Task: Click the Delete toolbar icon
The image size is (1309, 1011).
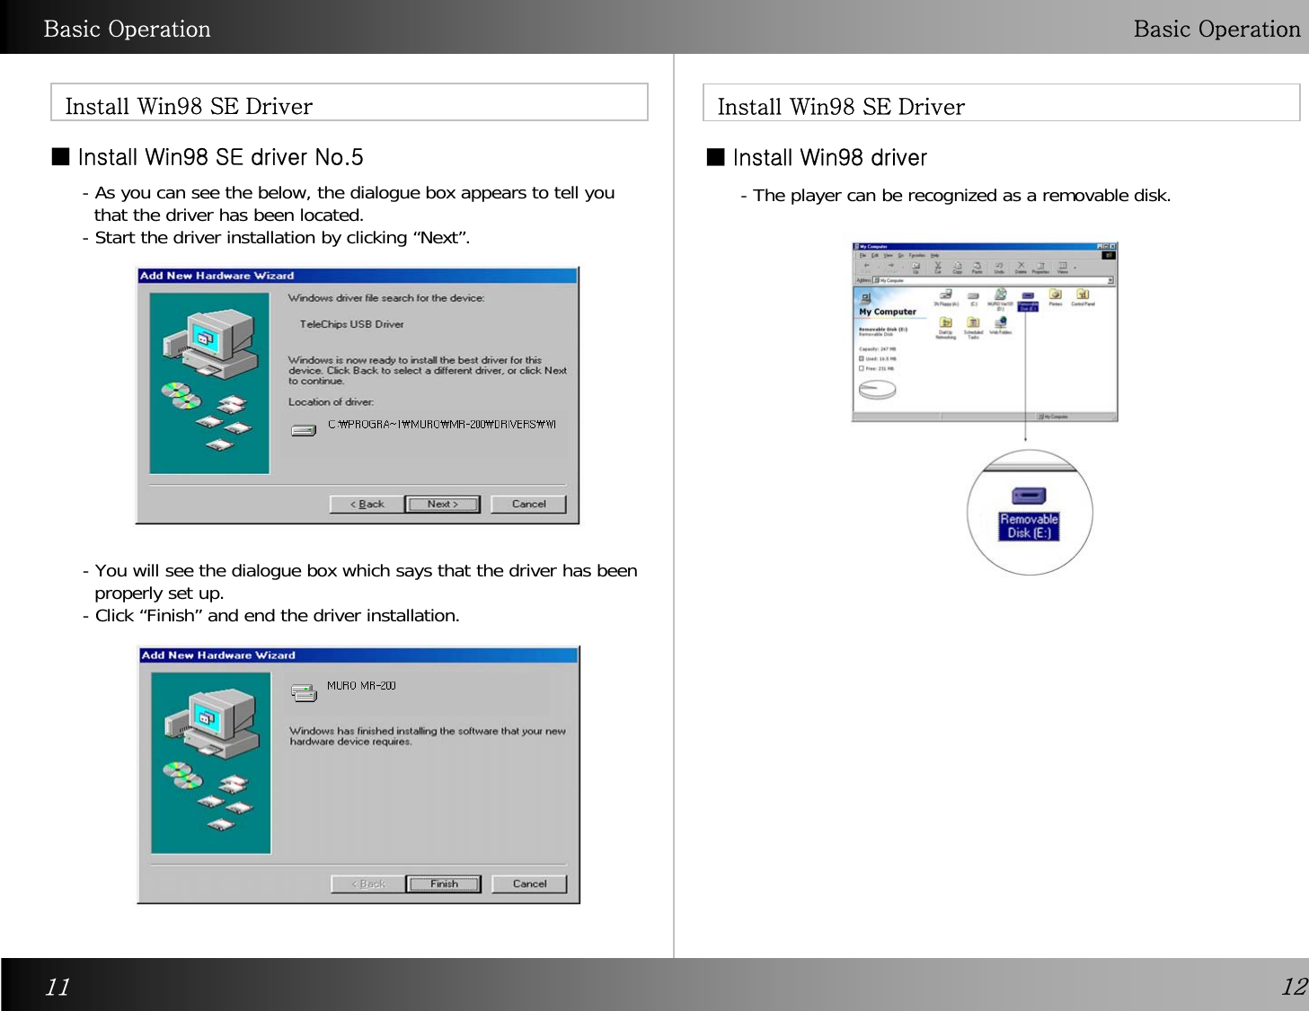Action: (1021, 267)
